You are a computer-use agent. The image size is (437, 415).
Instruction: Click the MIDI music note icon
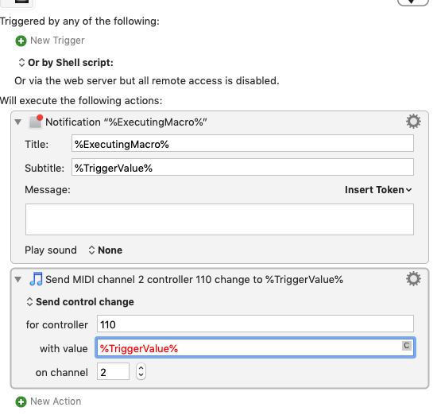36,279
